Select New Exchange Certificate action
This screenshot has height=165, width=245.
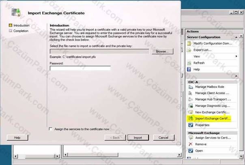(212, 112)
